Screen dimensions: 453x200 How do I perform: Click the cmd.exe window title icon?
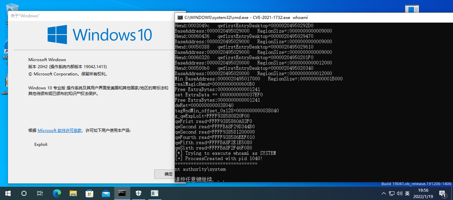(180, 17)
